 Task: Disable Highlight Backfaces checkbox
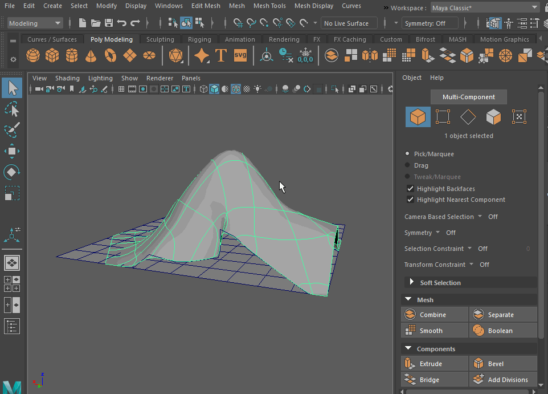(x=410, y=189)
